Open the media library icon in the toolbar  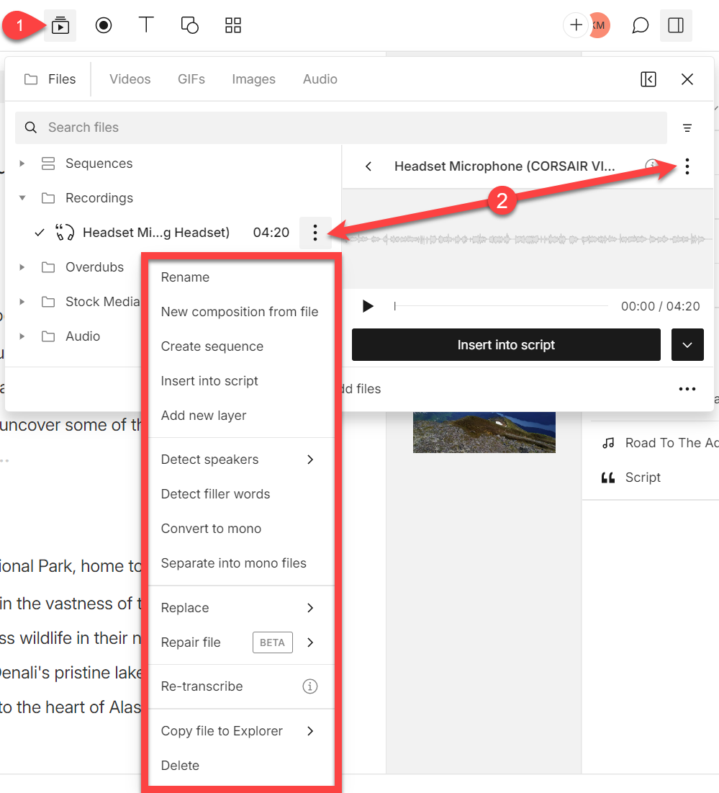60,24
